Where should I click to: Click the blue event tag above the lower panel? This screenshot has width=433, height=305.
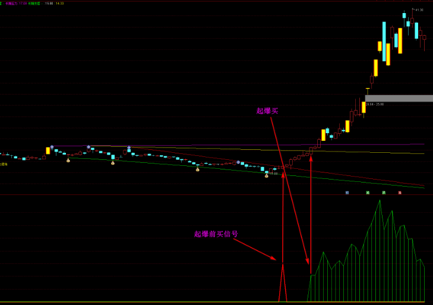pyautogui.click(x=347, y=193)
